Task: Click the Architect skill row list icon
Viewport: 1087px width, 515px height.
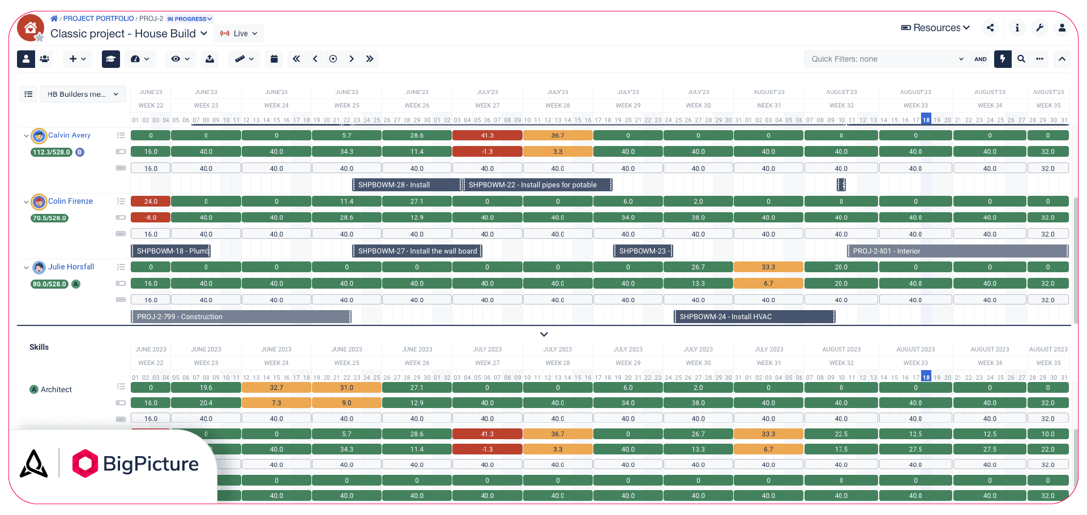Action: [121, 387]
